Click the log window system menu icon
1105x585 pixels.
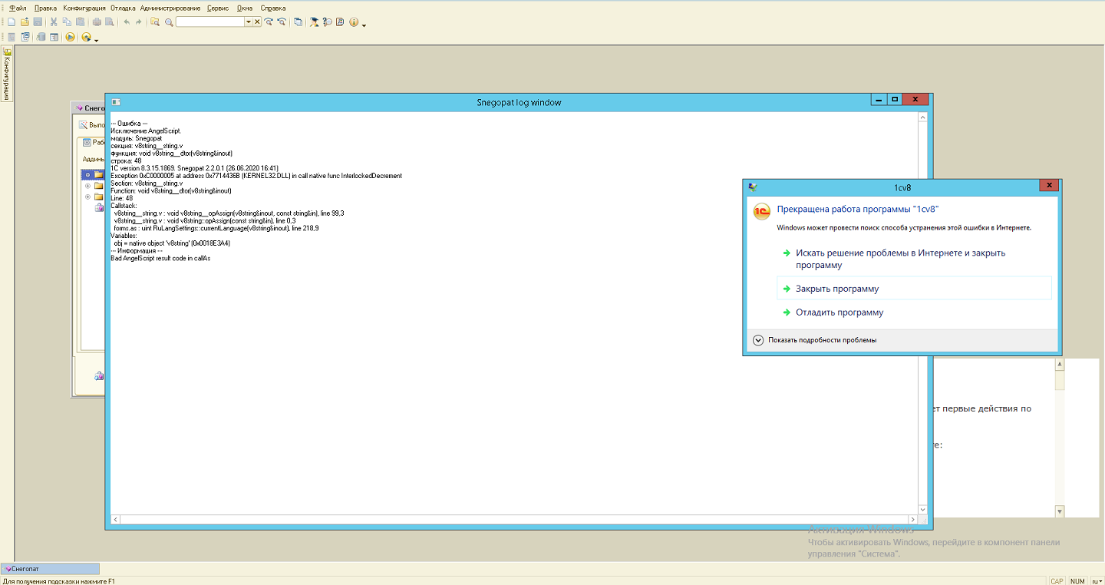point(115,102)
